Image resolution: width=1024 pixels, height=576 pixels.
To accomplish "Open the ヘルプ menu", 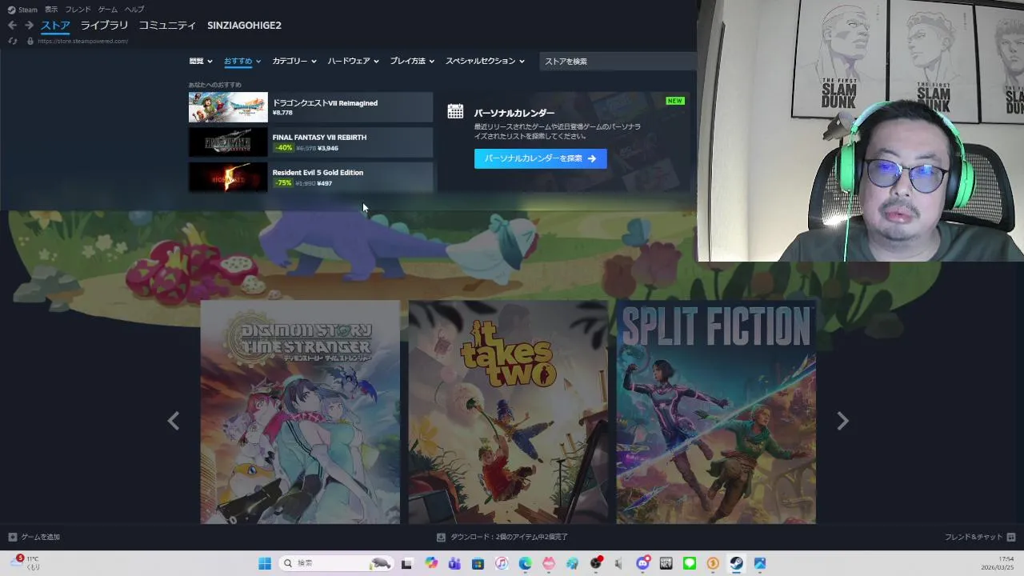I will 134,10.
